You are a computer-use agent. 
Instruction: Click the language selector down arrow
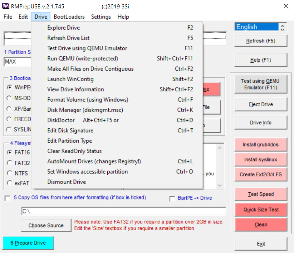point(282,29)
